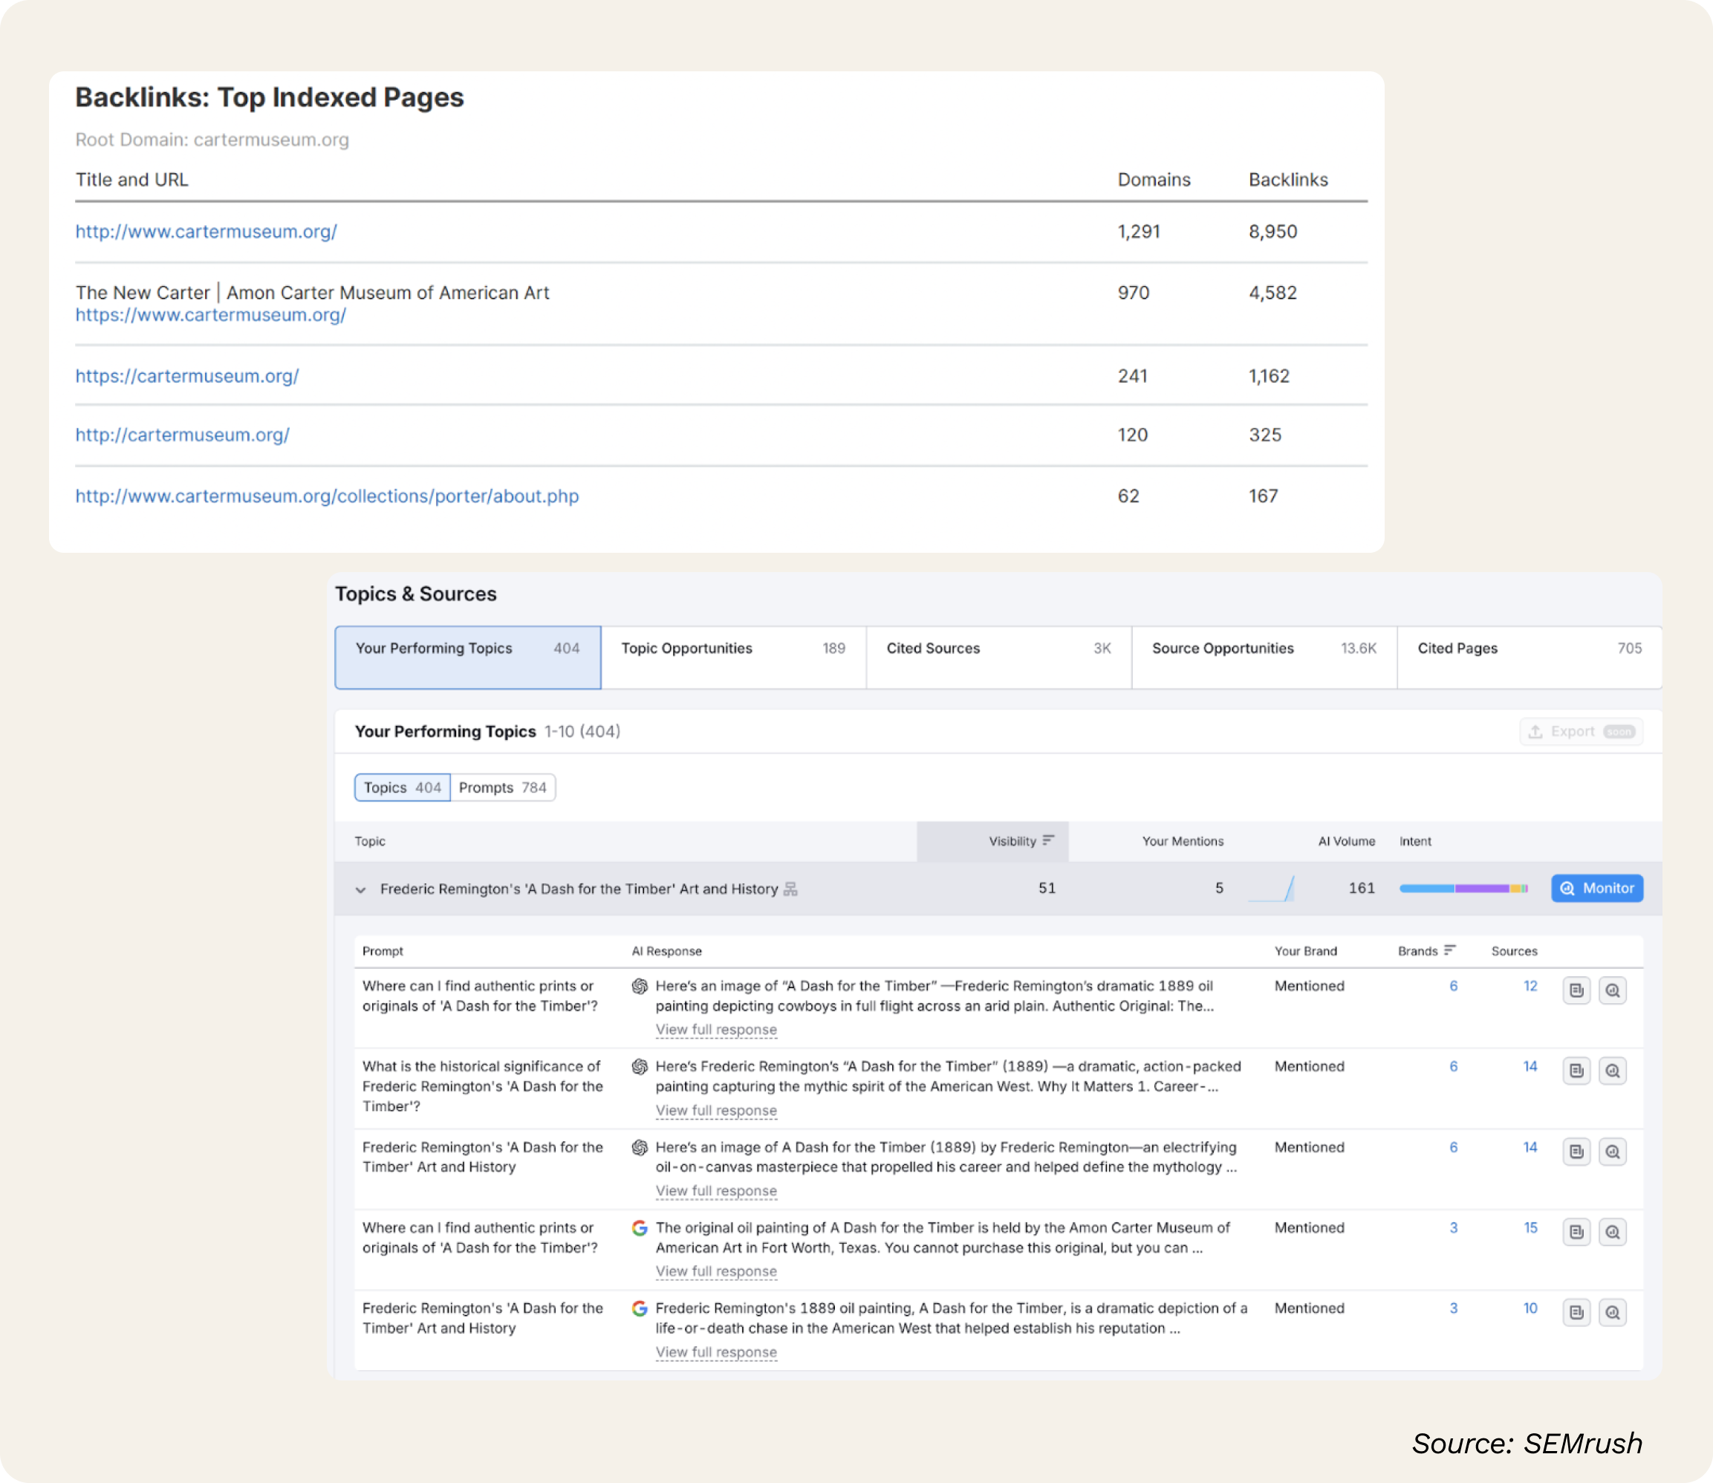Open full response icon for first prompt row
The width and height of the screenshot is (1713, 1483).
(x=1576, y=990)
